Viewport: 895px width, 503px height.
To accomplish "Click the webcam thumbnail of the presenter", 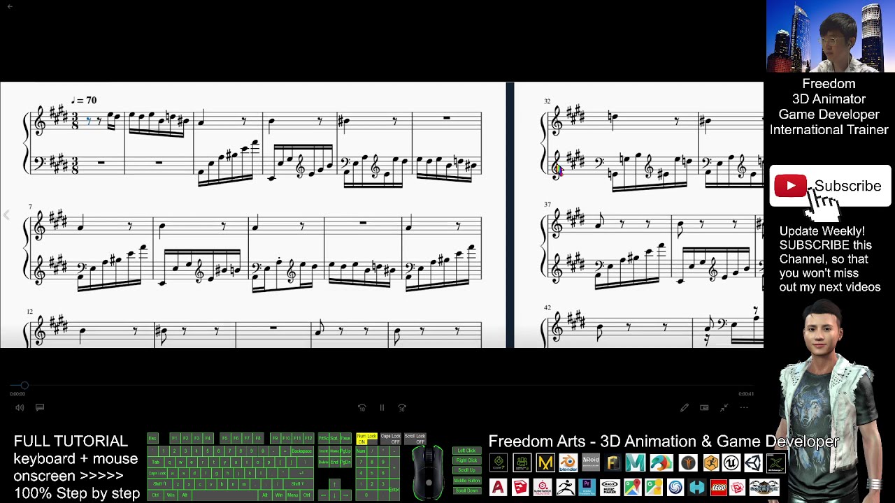I will point(831,36).
